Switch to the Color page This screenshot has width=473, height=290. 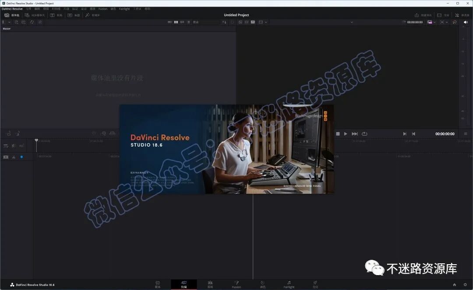click(x=262, y=285)
